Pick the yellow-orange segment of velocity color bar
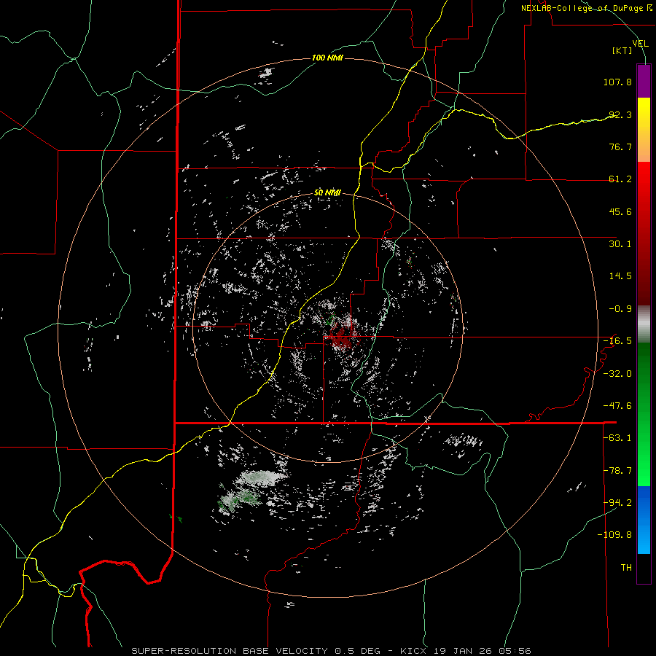Screen dimensions: 656x656 point(644,130)
